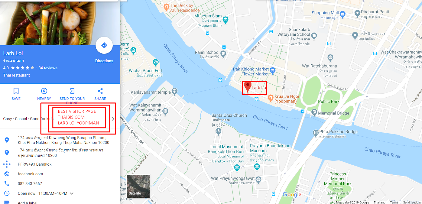422x204 pixels.
Task: Switch to Satellite view thumbnail
Action: pyautogui.click(x=138, y=186)
